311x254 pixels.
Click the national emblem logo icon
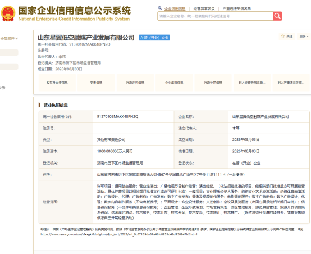[8, 13]
